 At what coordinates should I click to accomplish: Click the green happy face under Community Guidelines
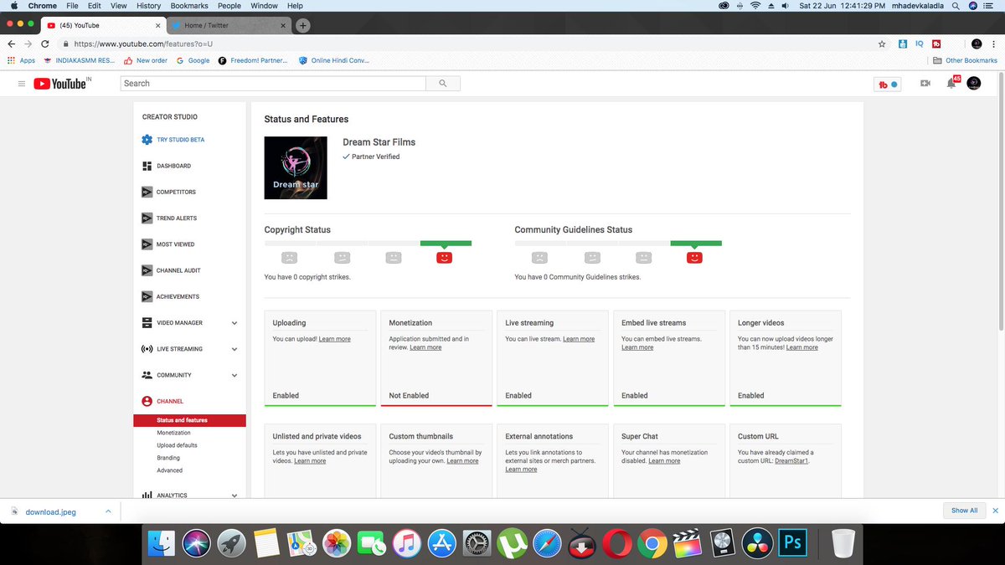(694, 257)
